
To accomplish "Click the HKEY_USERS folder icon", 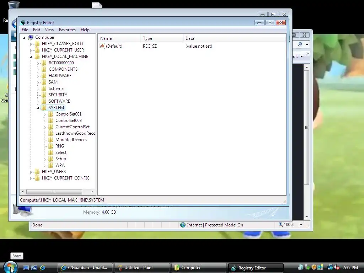I will pyautogui.click(x=37, y=172).
